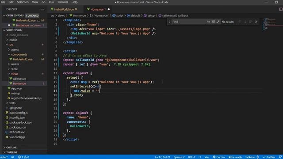Expand the Timeline panel
This screenshot has height=159, width=283.
12,152
